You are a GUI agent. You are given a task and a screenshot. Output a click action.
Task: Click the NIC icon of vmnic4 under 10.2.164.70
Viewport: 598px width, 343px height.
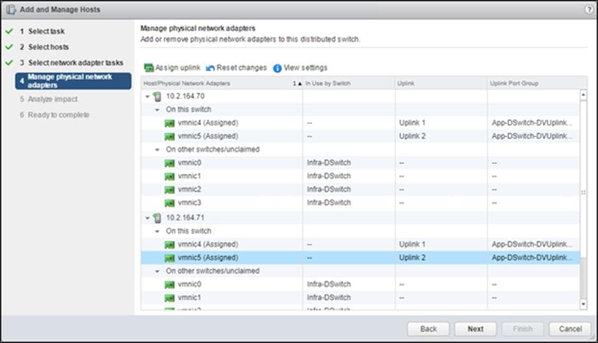click(x=169, y=123)
